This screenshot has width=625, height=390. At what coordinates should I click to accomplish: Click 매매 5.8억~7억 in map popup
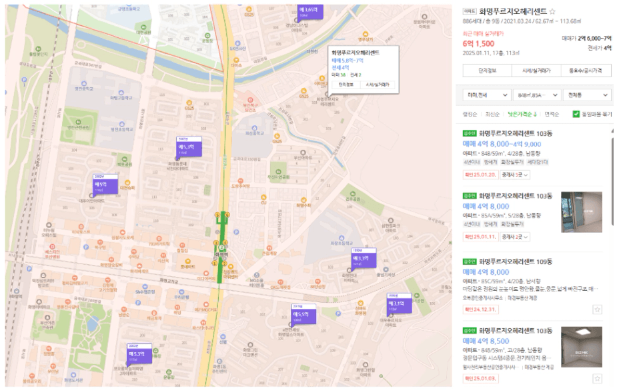point(348,61)
